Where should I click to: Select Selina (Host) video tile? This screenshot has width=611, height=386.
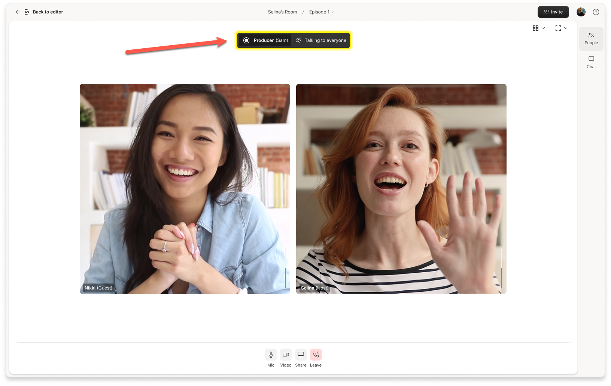(x=401, y=189)
